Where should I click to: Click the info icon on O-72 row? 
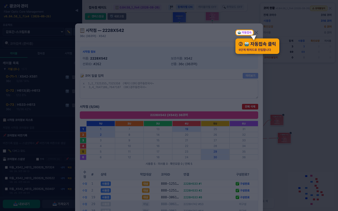click(67, 91)
